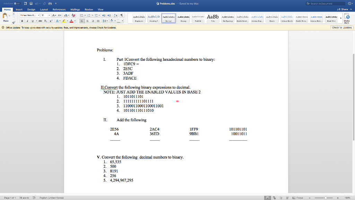The height and width of the screenshot is (200, 355).
Task: Toggle the AutoSave switch
Action: click(x=17, y=3)
